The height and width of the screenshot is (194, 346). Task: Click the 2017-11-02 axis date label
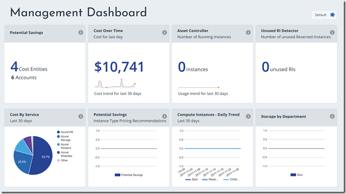click(187, 172)
